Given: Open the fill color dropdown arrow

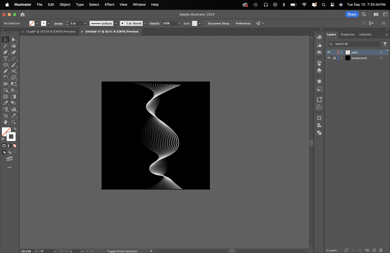Looking at the screenshot, I should tap(37, 23).
